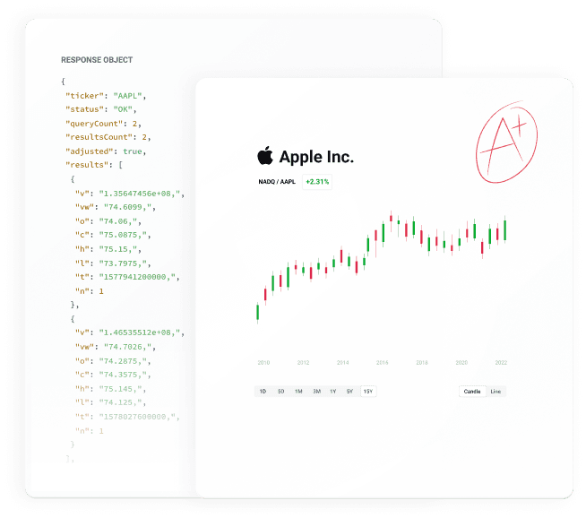Click the Apple logo icon
Screen dimensions: 586x518
pos(265,156)
